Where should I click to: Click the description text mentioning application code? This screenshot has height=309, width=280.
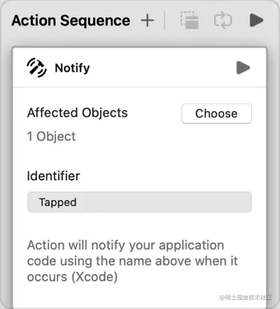point(133,261)
